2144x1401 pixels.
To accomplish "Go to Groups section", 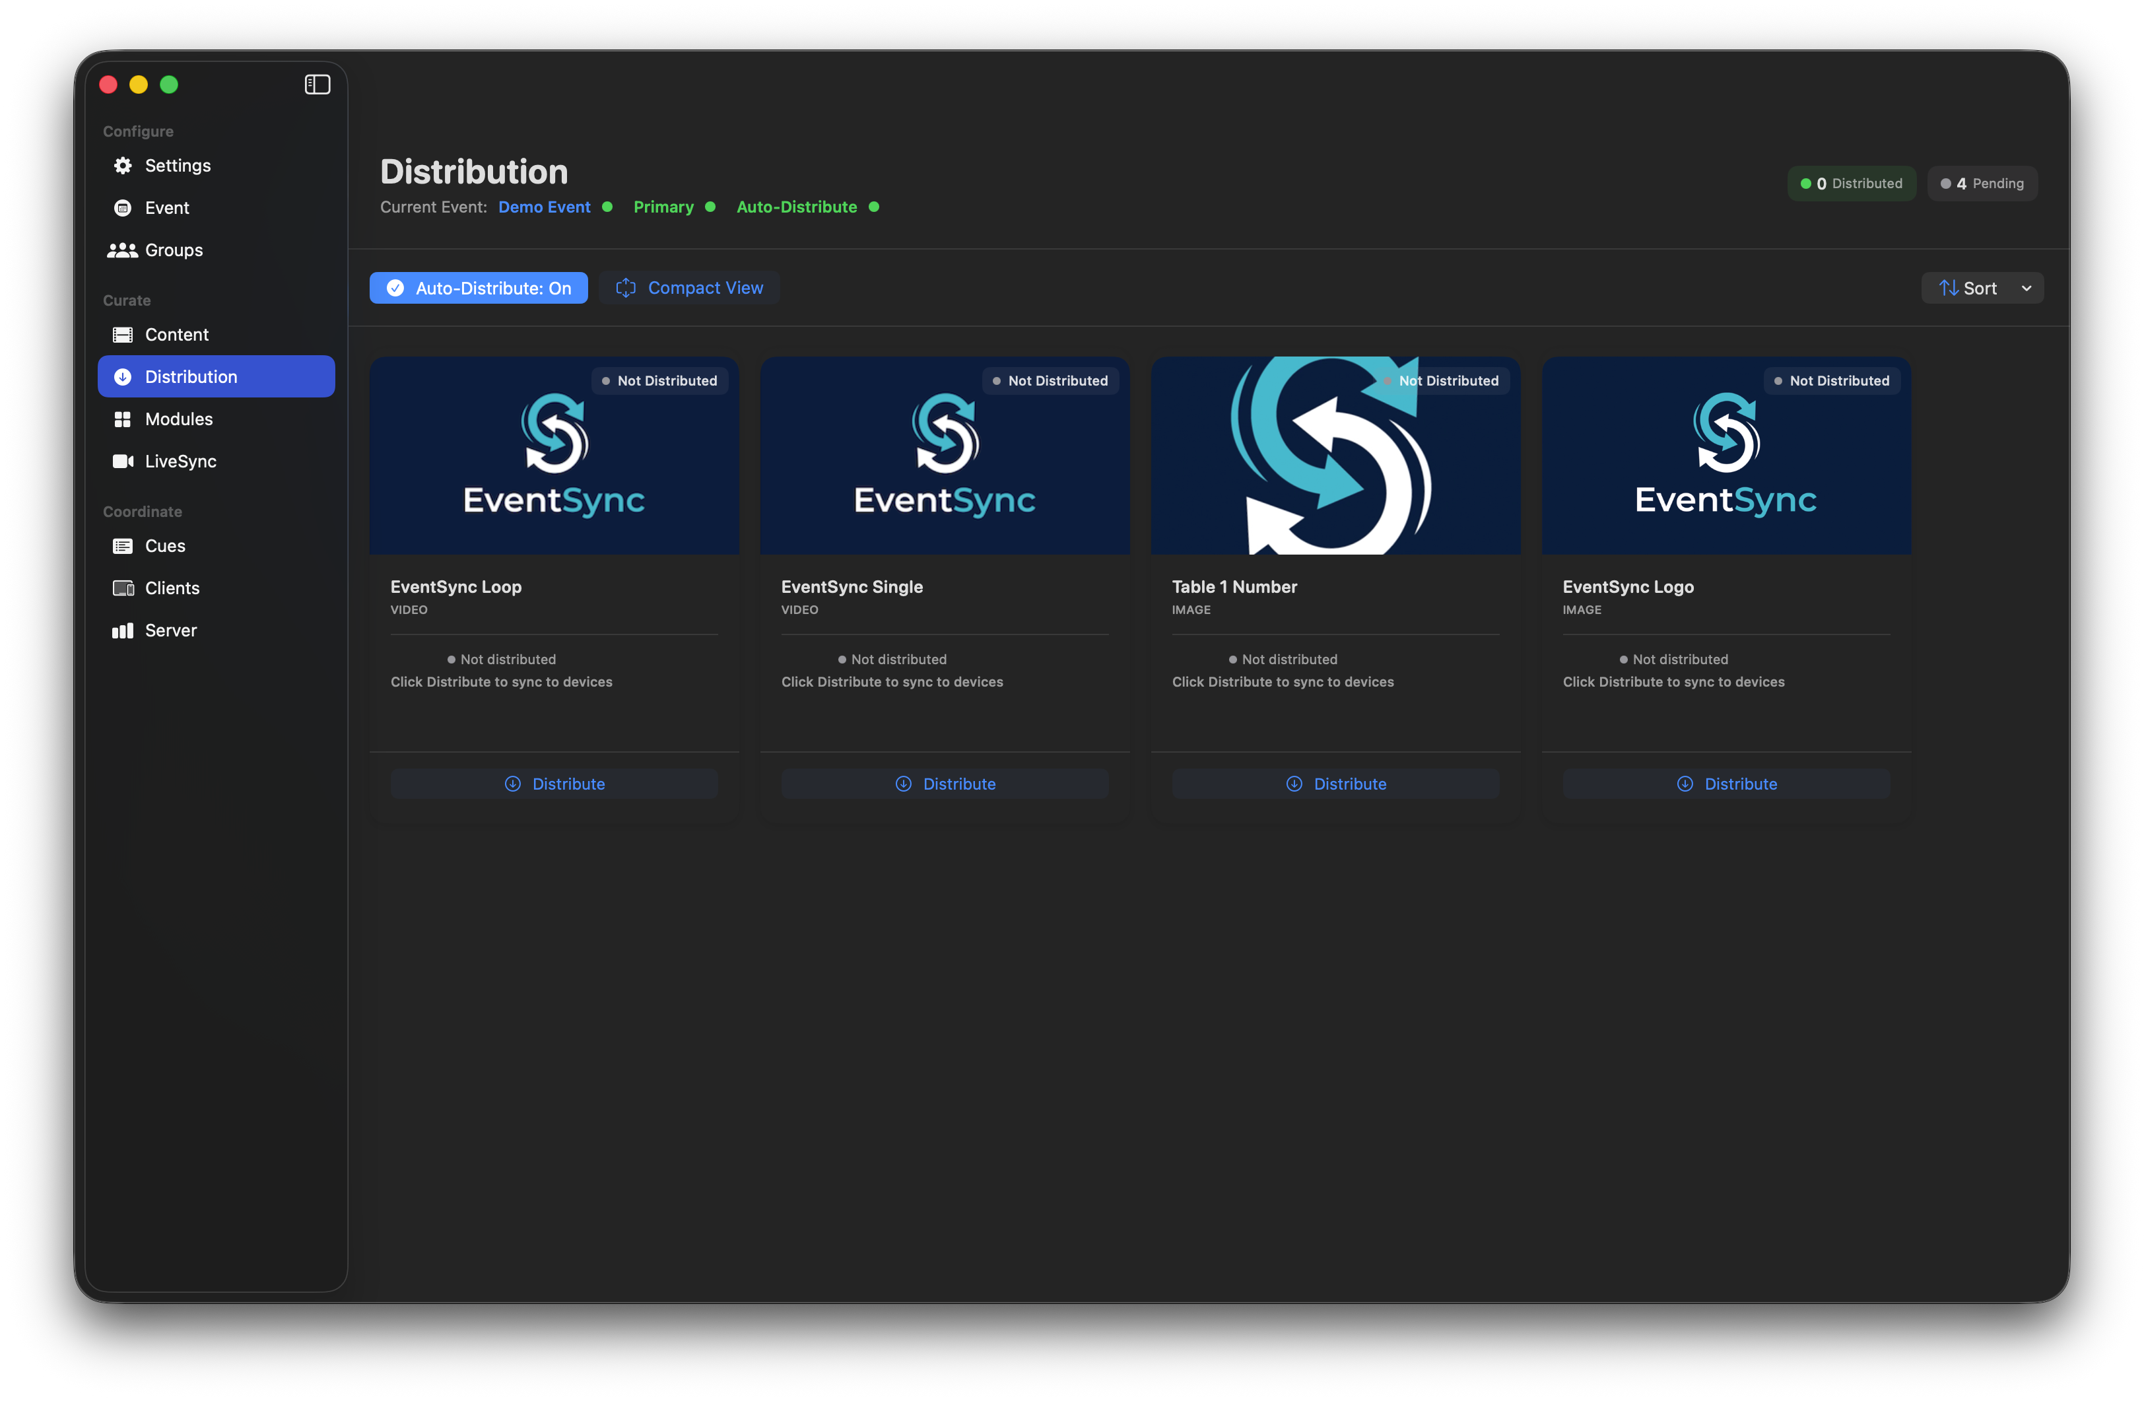I will [x=217, y=250].
